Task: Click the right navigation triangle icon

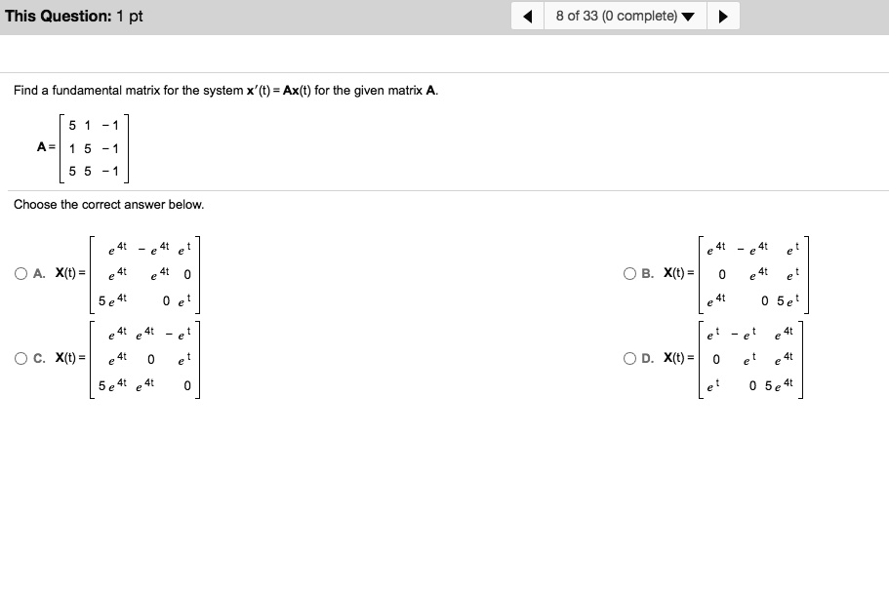Action: [723, 15]
